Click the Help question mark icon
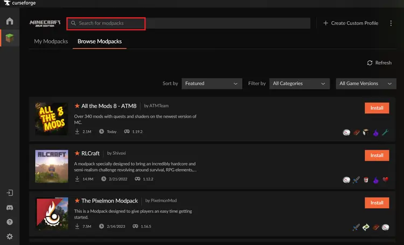 [x=10, y=221]
